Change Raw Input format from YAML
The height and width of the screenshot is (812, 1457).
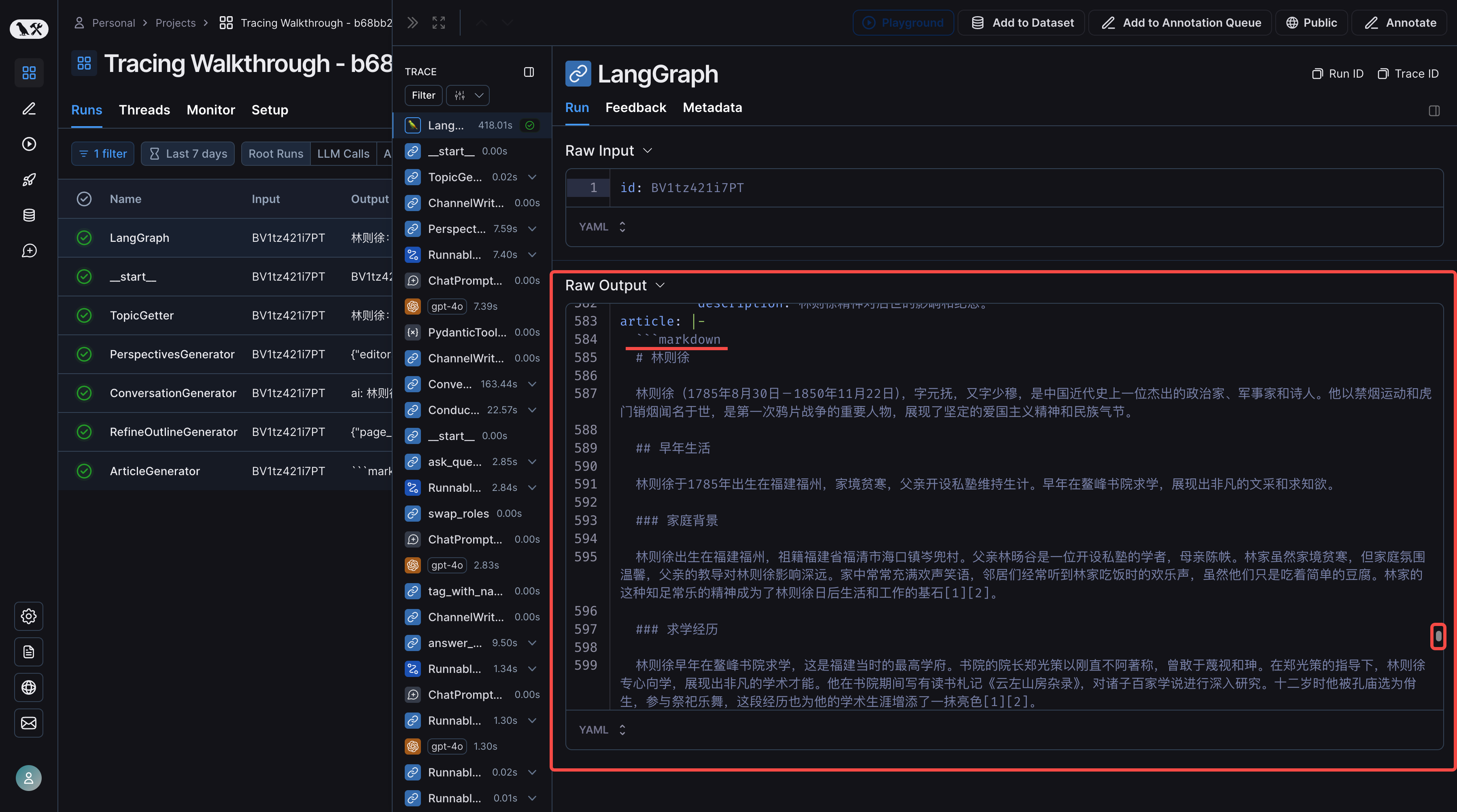[x=602, y=226]
